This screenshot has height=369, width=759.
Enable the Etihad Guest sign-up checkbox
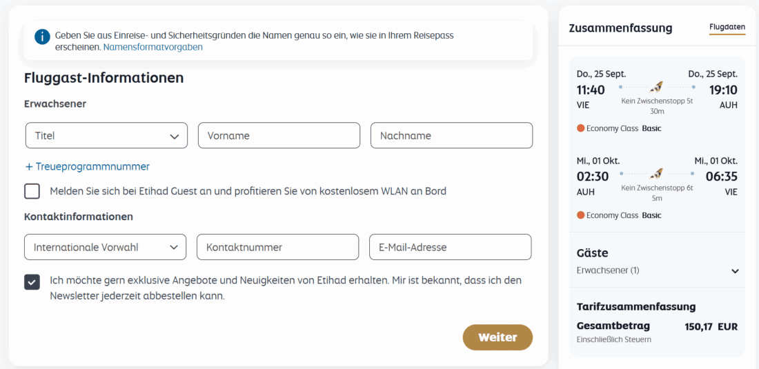pos(32,191)
